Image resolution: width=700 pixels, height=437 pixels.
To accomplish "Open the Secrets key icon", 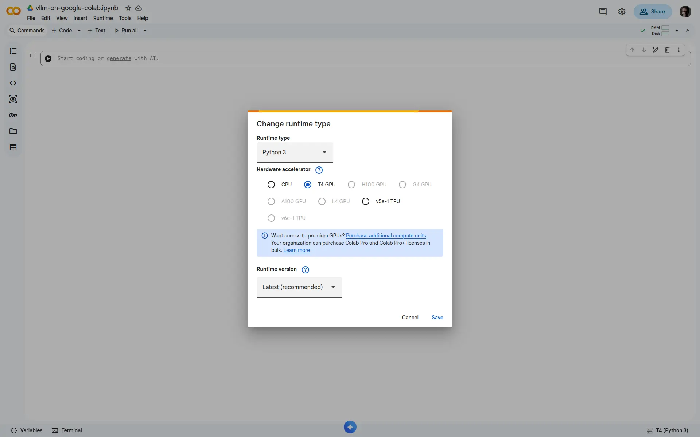I will click(x=13, y=115).
